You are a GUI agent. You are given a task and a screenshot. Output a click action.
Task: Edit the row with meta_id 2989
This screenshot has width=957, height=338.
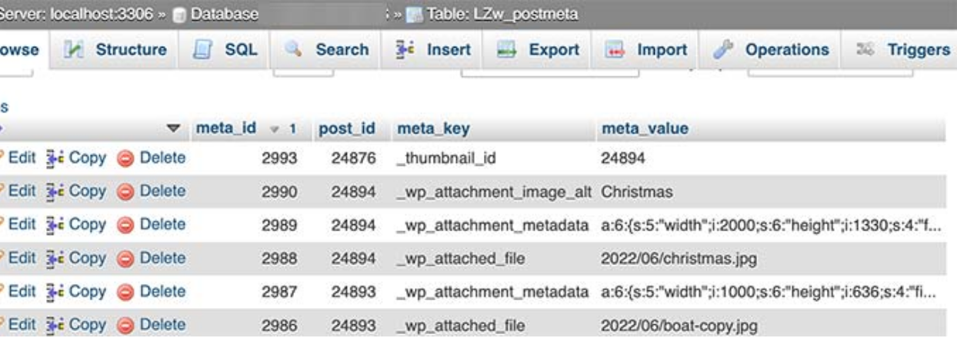click(22, 225)
